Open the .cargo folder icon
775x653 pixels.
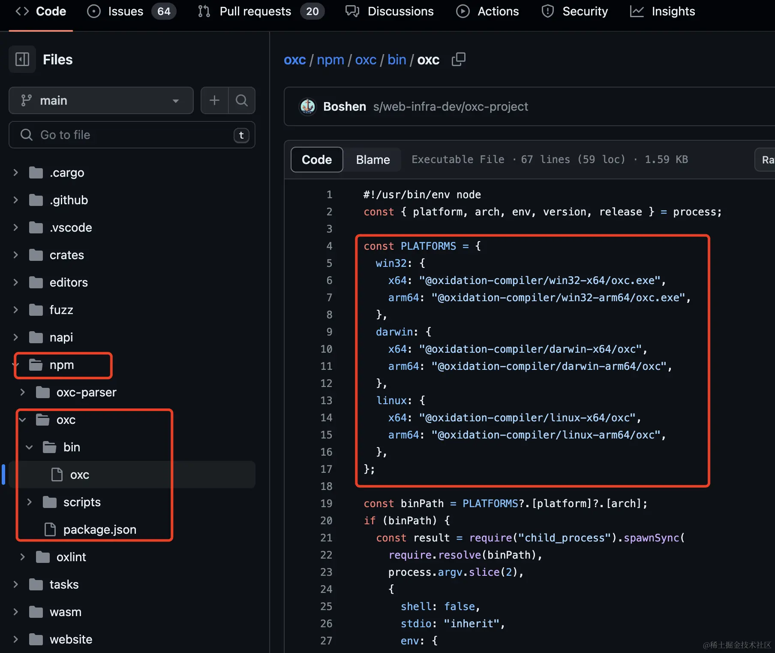pyautogui.click(x=36, y=172)
